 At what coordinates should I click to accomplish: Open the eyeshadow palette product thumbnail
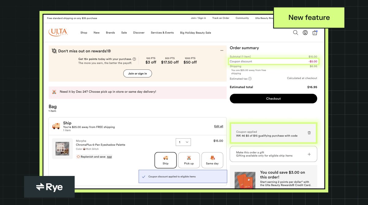click(62, 149)
